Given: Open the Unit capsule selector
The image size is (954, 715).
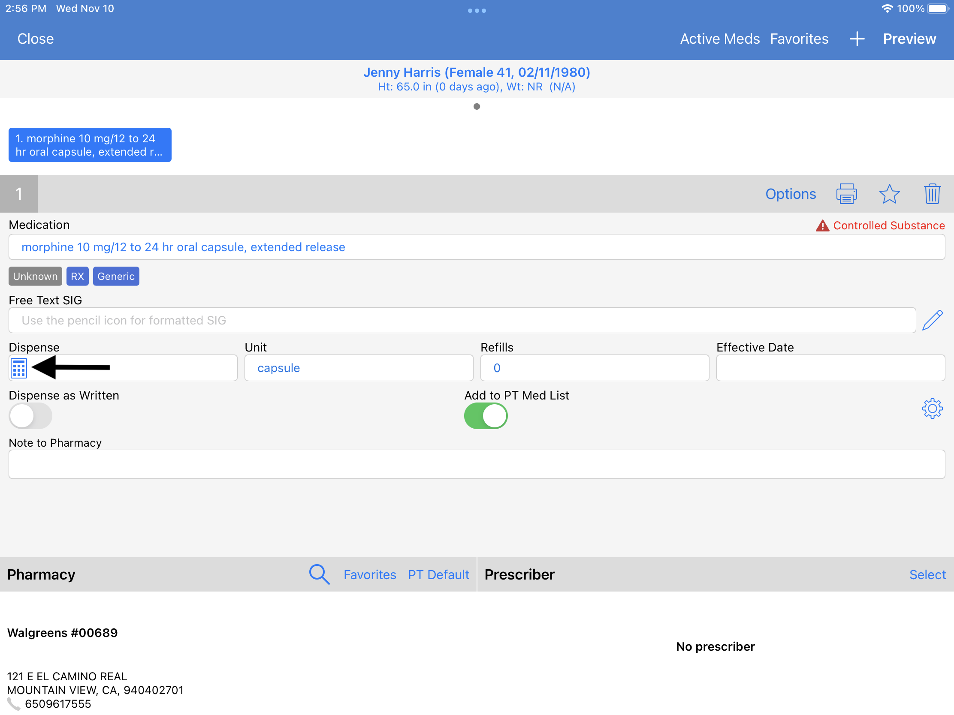Looking at the screenshot, I should click(359, 368).
